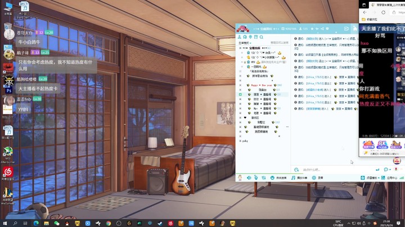Click the 自由发言 speak mode button

tap(278, 178)
